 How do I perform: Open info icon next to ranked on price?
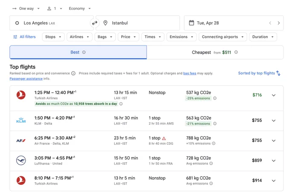tap(73, 73)
